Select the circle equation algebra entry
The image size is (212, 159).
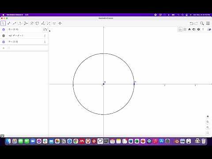click(16, 36)
